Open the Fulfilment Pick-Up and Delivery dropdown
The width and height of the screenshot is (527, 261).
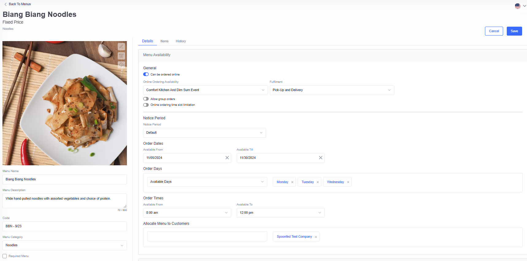tap(332, 90)
